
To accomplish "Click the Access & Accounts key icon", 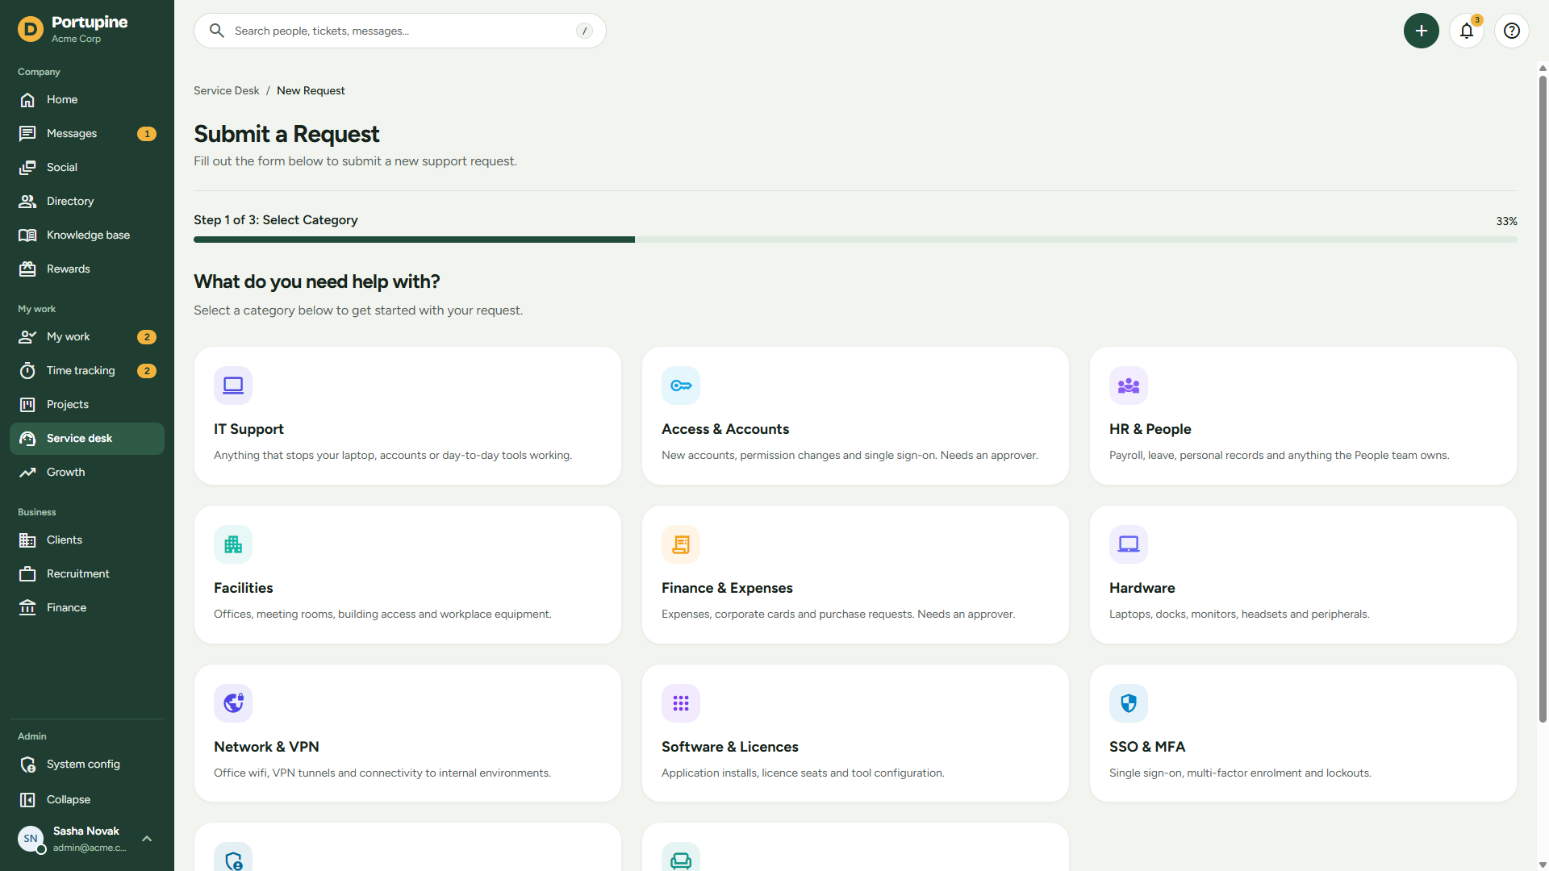I will coord(681,385).
